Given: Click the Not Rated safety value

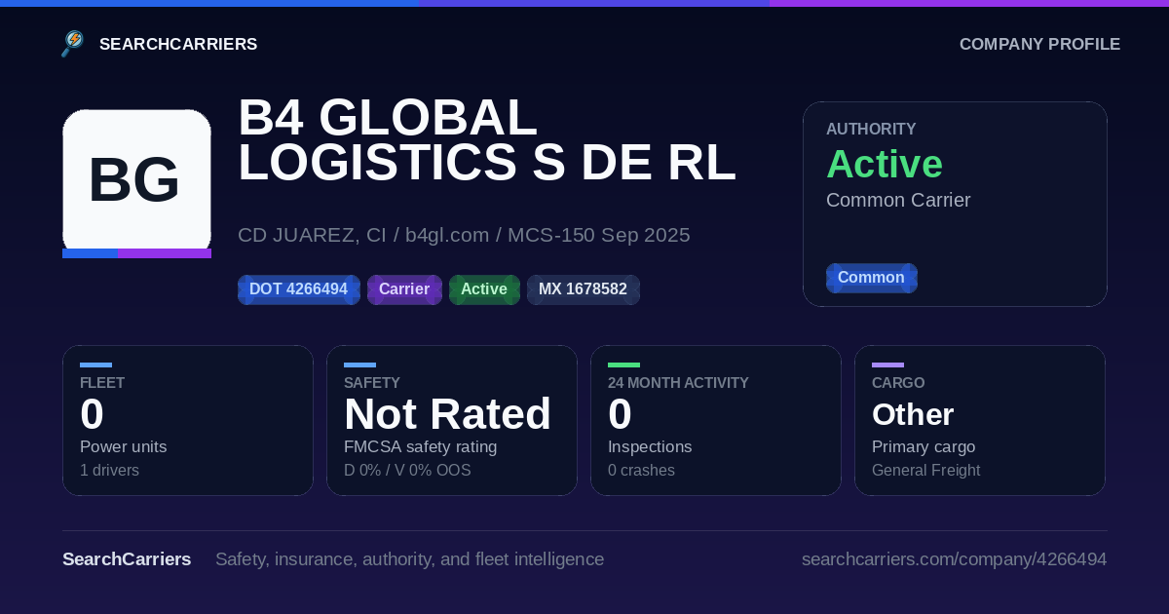Looking at the screenshot, I should tap(447, 414).
